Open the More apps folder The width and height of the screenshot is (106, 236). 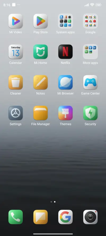point(90,52)
